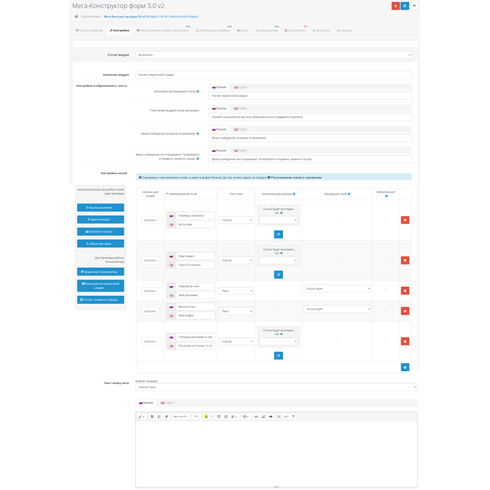The image size is (490, 490).
Task: Open editor help question mark
Action: pos(293,417)
